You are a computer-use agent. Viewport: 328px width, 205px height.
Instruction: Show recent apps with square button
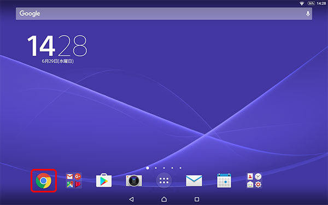pyautogui.click(x=197, y=199)
